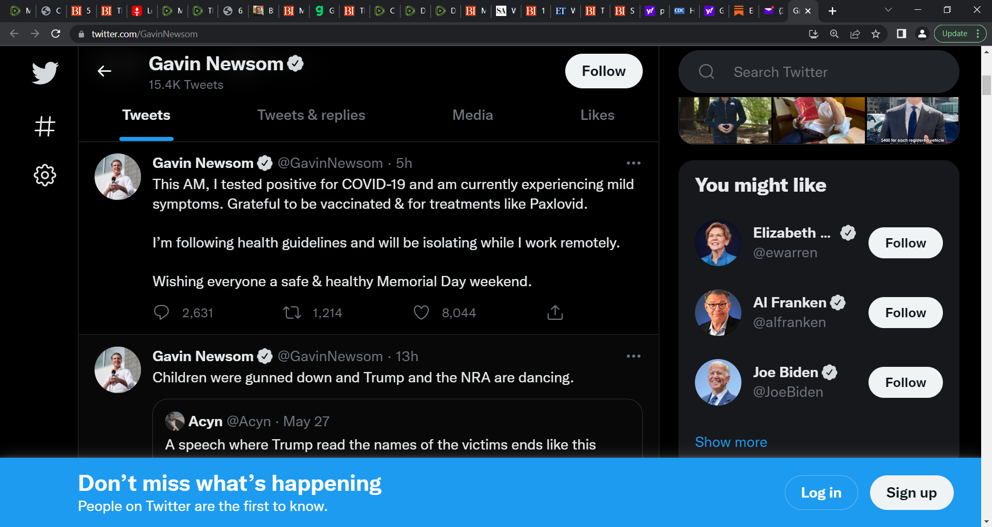Open more options on the 13h tweet
This screenshot has height=527, width=992.
click(x=633, y=357)
